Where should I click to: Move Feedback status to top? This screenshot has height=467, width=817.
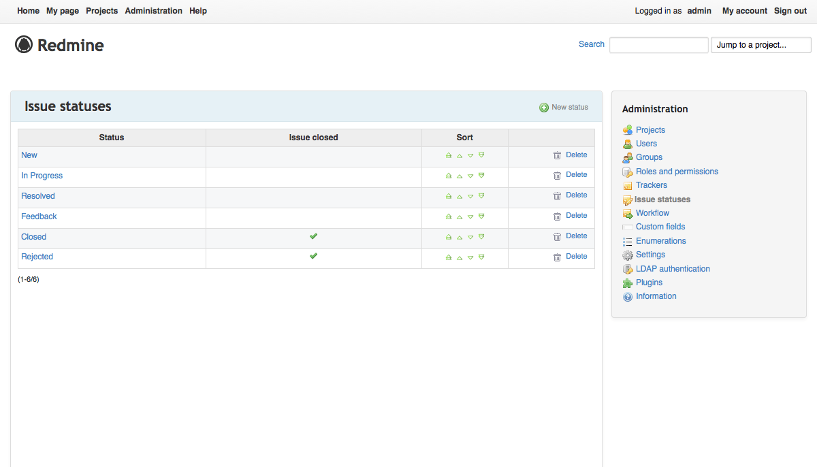[x=449, y=216]
